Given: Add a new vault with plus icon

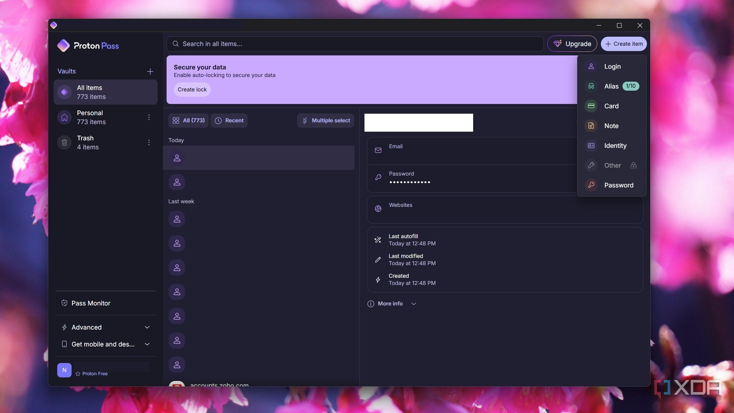Looking at the screenshot, I should 150,71.
